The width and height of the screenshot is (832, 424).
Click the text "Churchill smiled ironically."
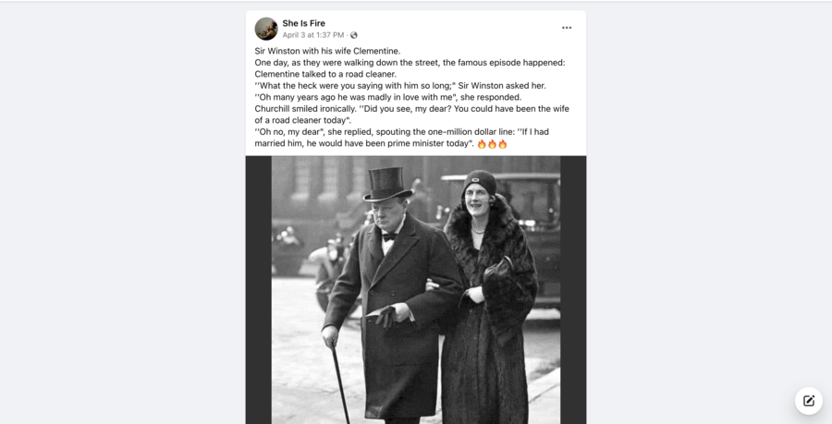coord(306,109)
